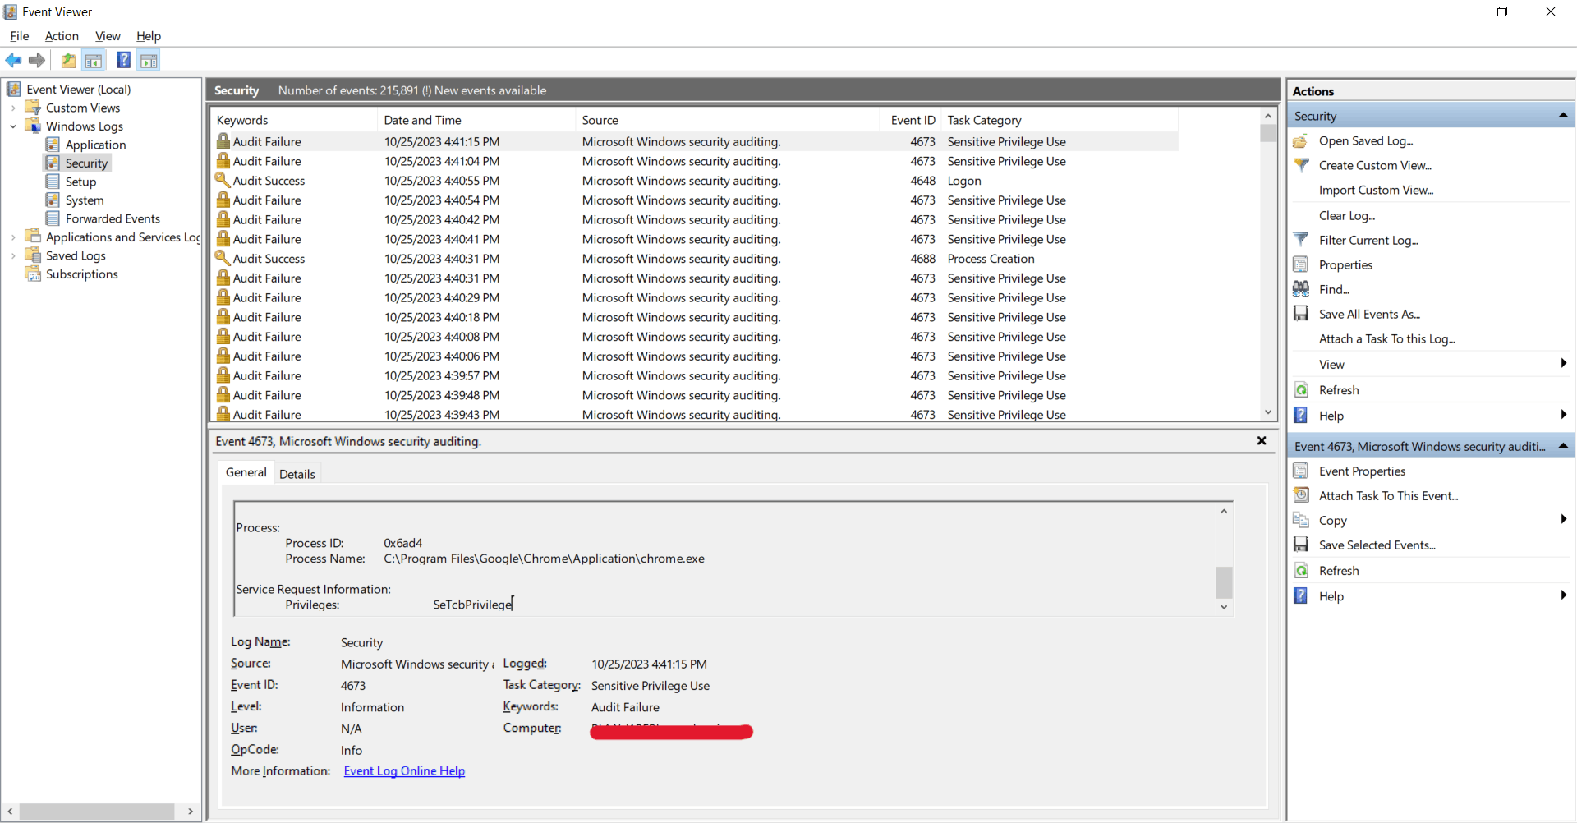Expand Applications and Services Logs node
The width and height of the screenshot is (1577, 823).
[x=13, y=237]
